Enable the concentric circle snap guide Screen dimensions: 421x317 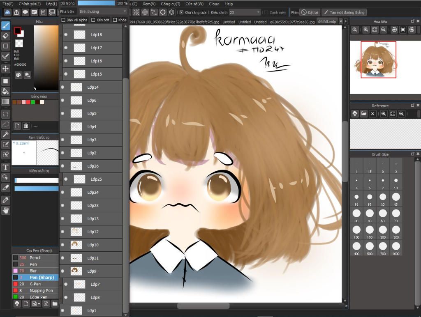coord(145,12)
